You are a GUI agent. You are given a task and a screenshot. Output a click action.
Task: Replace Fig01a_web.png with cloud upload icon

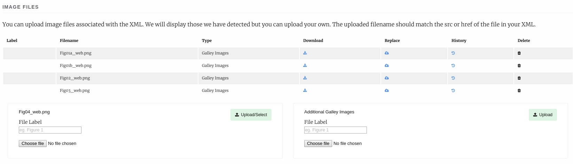pos(387,53)
